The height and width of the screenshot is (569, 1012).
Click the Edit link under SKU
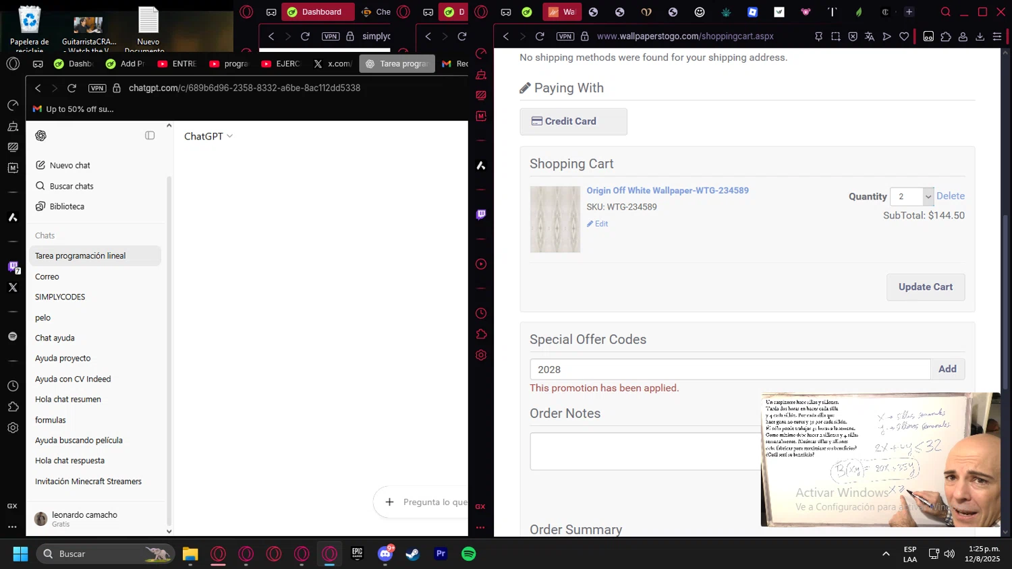tap(597, 224)
